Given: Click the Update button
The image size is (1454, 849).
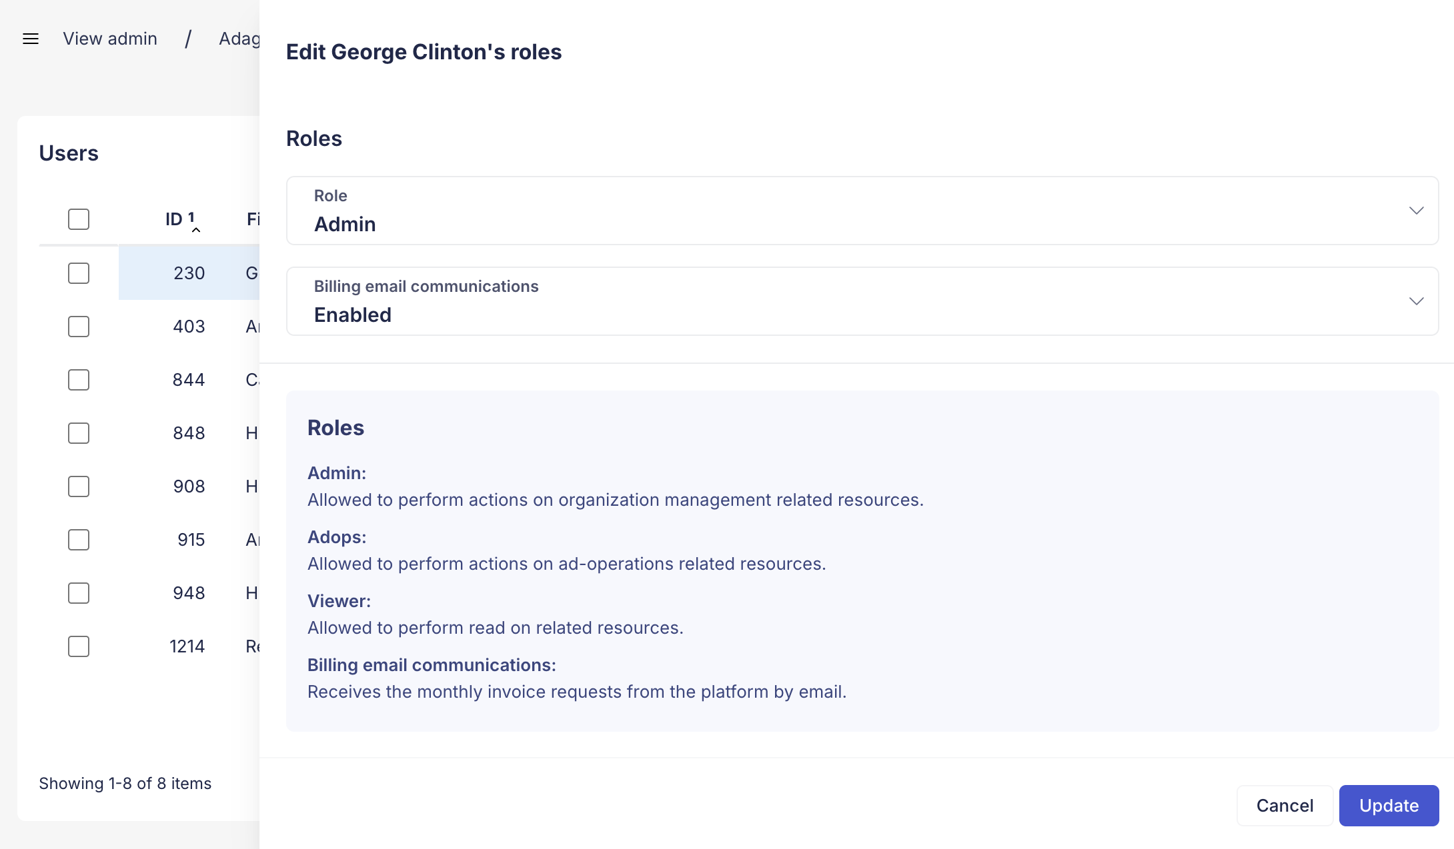Looking at the screenshot, I should coord(1389,806).
